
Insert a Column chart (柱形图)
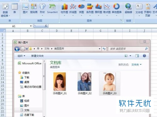point(64,10)
